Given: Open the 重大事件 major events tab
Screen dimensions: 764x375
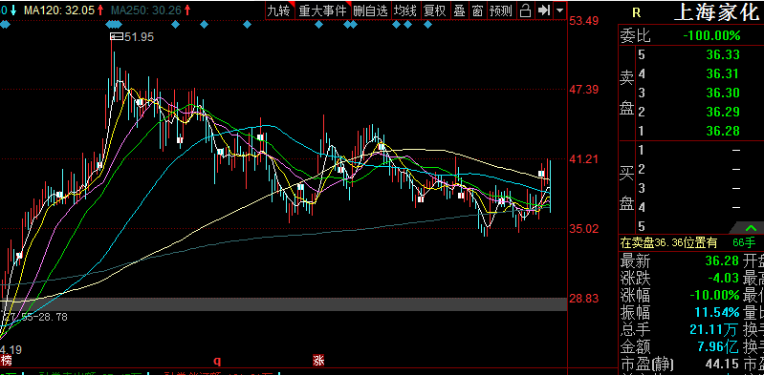Looking at the screenshot, I should [x=322, y=10].
